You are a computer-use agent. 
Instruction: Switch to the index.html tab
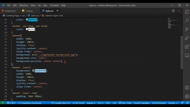9,11
